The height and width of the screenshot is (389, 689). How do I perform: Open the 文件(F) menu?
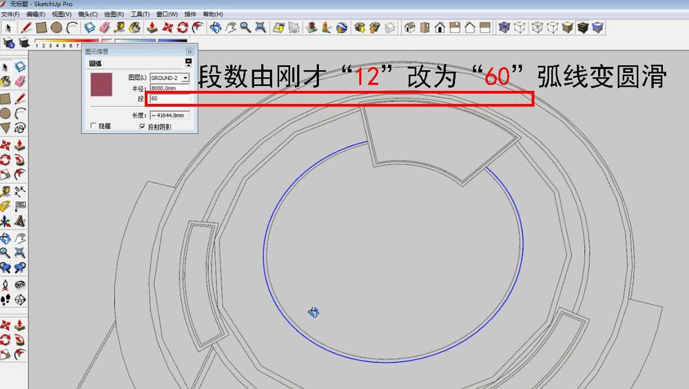point(10,14)
